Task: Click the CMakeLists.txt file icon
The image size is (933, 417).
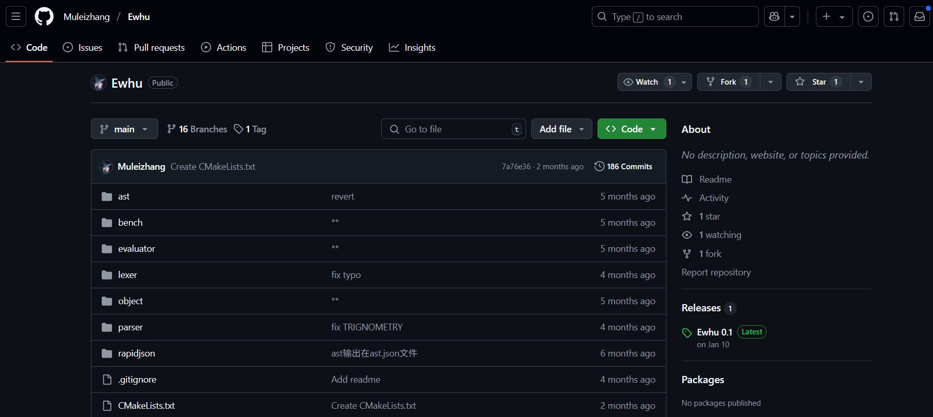Action: coord(107,406)
